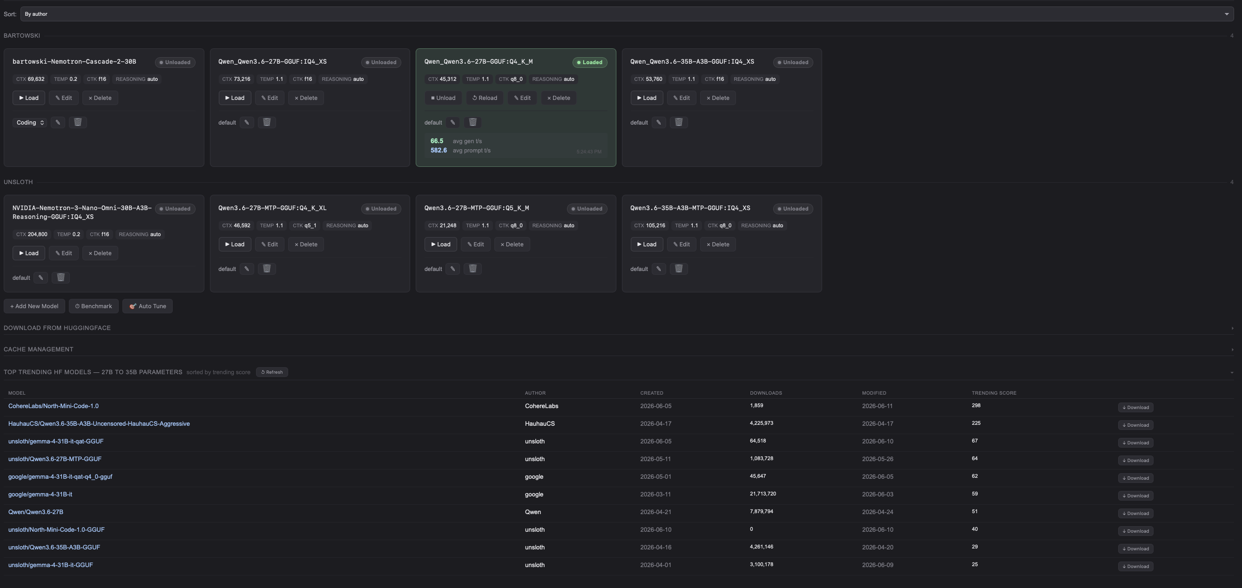Image resolution: width=1242 pixels, height=588 pixels.
Task: Click the 21,713,720 downloads value
Action: [x=763, y=494]
